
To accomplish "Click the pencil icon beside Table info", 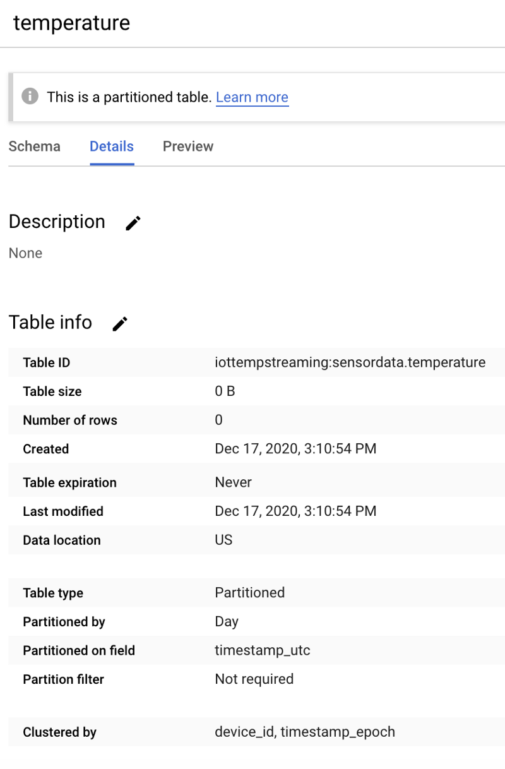I will click(120, 323).
